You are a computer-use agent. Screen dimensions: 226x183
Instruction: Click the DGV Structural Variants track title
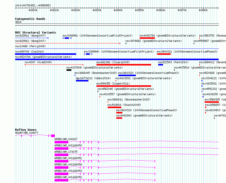tap(36, 32)
